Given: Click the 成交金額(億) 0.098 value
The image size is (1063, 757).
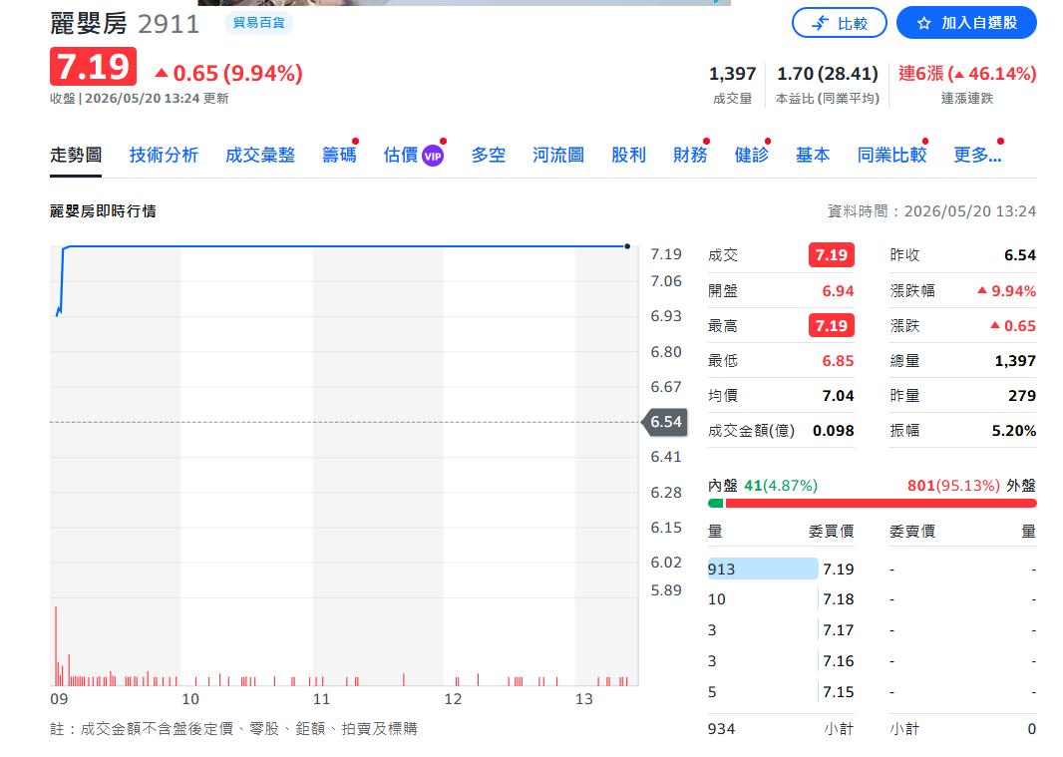Looking at the screenshot, I should [x=834, y=431].
